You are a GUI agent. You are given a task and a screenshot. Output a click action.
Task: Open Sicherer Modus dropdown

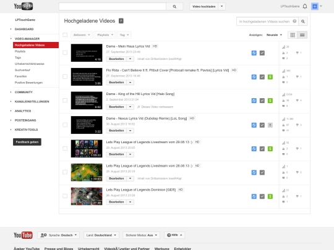click(x=142, y=235)
